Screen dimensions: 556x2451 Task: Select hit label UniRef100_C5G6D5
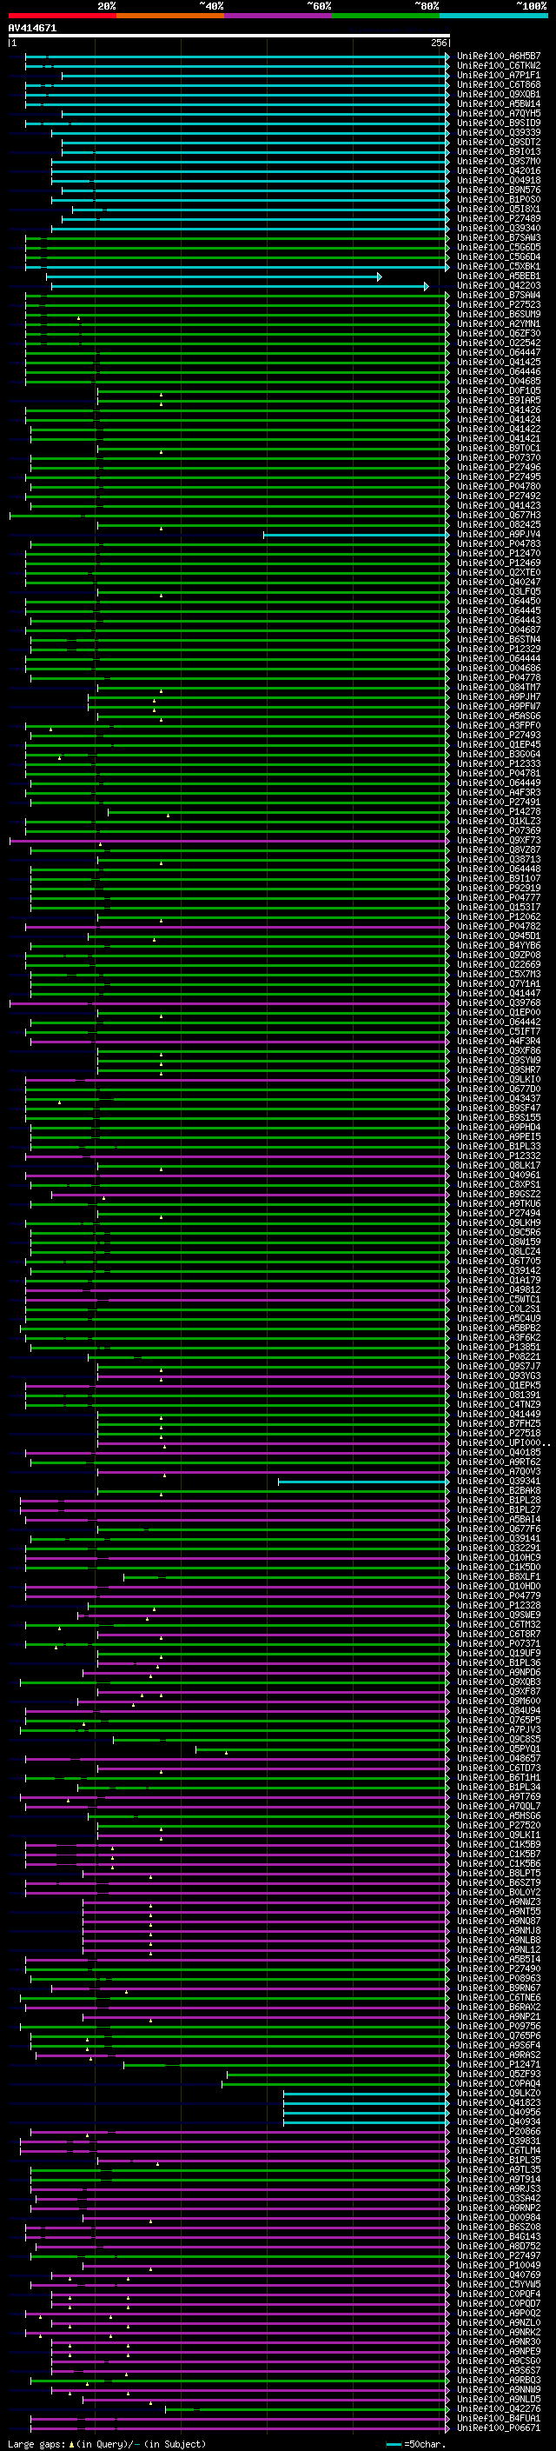click(x=499, y=248)
